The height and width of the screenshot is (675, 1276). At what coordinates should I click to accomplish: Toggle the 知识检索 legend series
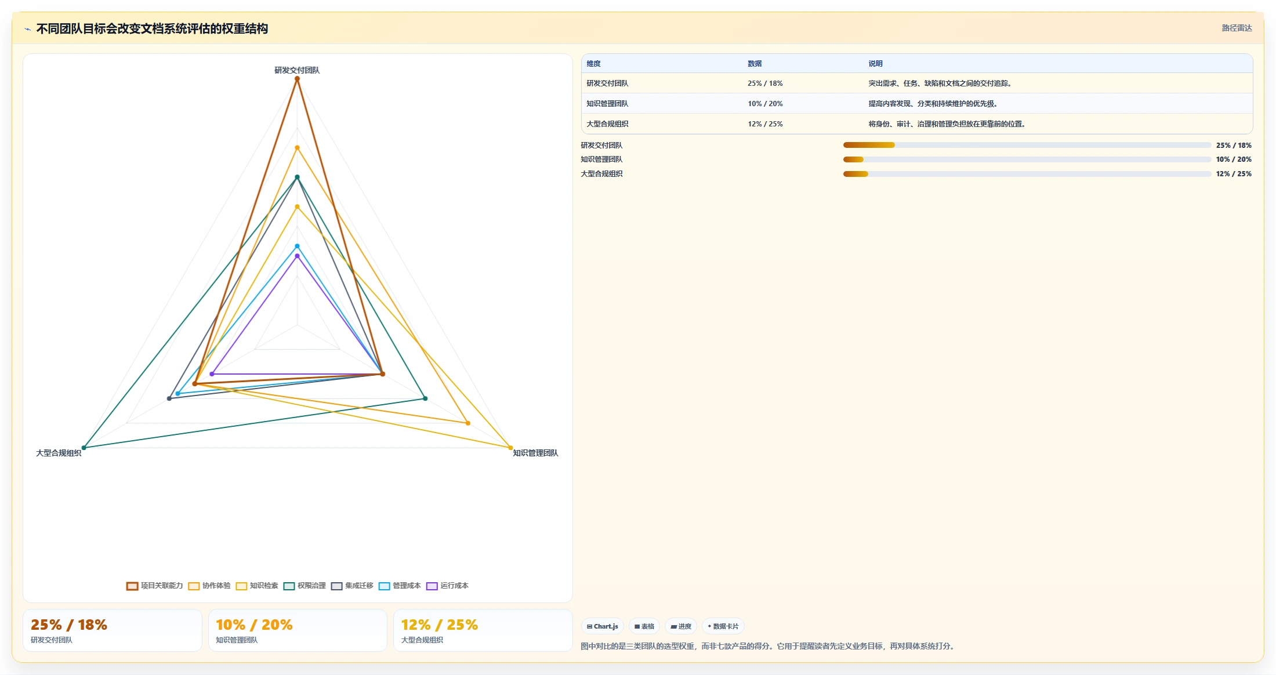pyautogui.click(x=257, y=586)
